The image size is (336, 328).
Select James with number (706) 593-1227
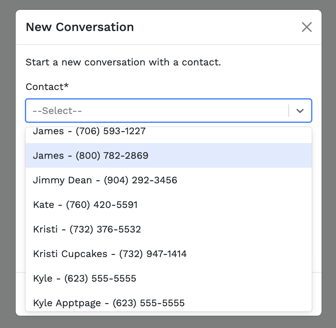pos(168,131)
